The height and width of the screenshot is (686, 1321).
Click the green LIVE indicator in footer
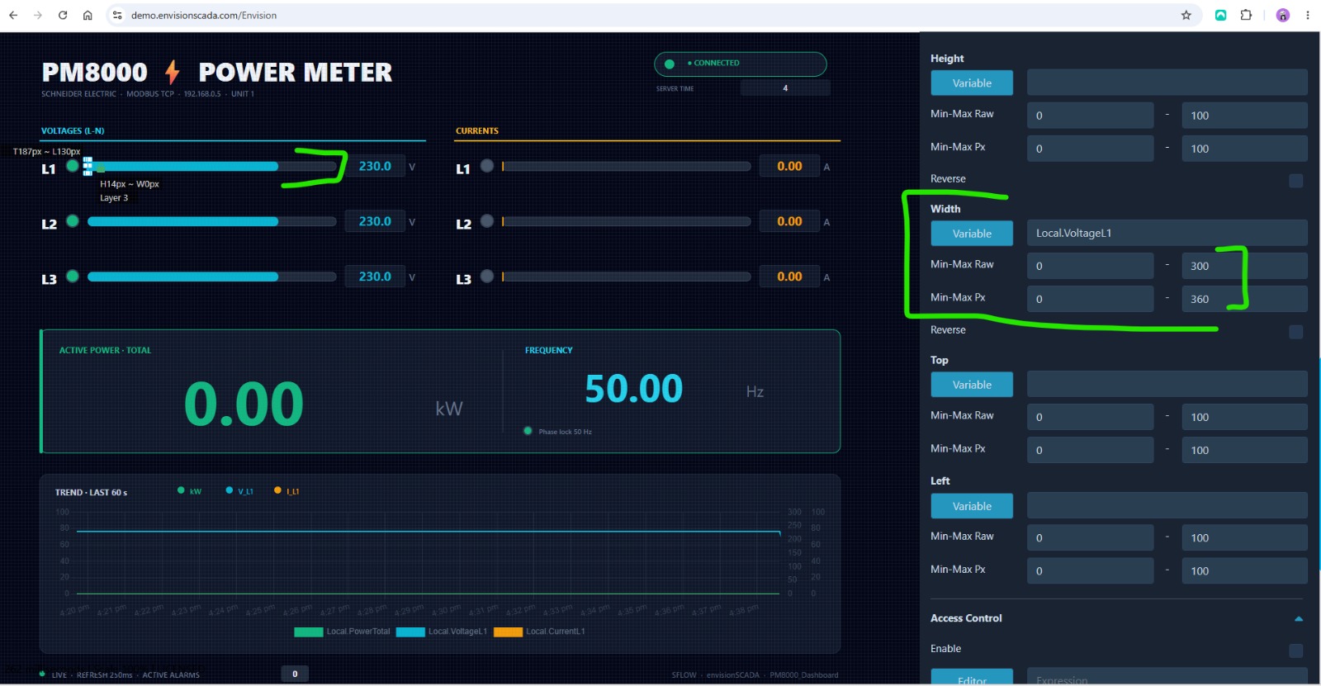coord(42,674)
